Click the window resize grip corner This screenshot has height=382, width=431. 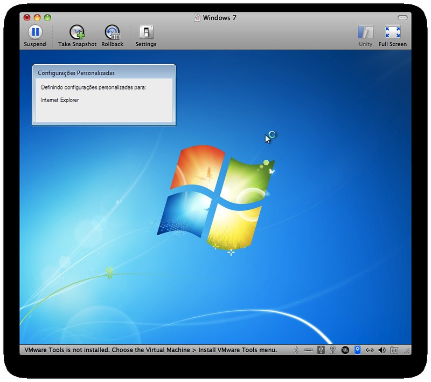coord(407,351)
